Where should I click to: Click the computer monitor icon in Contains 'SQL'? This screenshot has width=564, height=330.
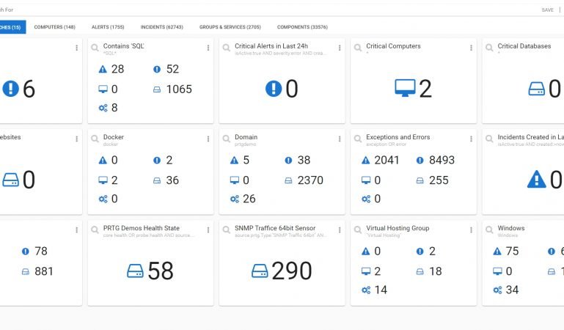pyautogui.click(x=103, y=89)
